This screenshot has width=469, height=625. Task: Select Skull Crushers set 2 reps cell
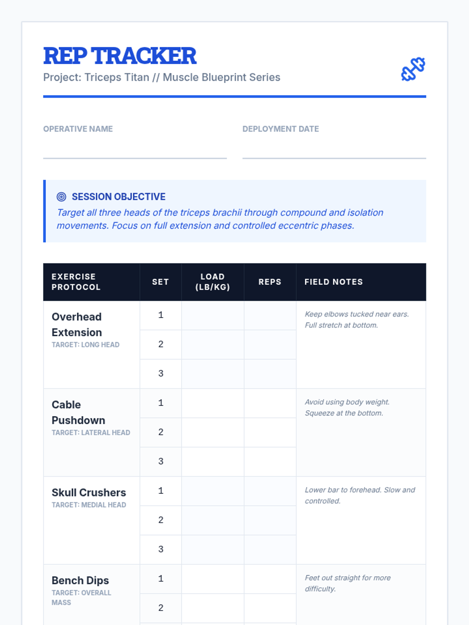pos(270,520)
